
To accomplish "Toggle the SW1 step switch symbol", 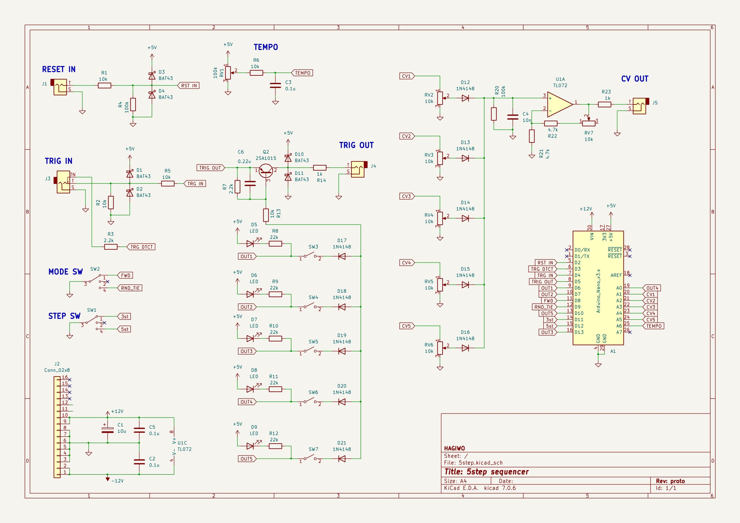I will [x=92, y=320].
